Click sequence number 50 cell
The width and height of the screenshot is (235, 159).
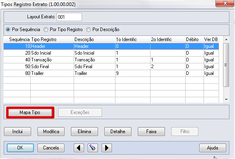17,67
